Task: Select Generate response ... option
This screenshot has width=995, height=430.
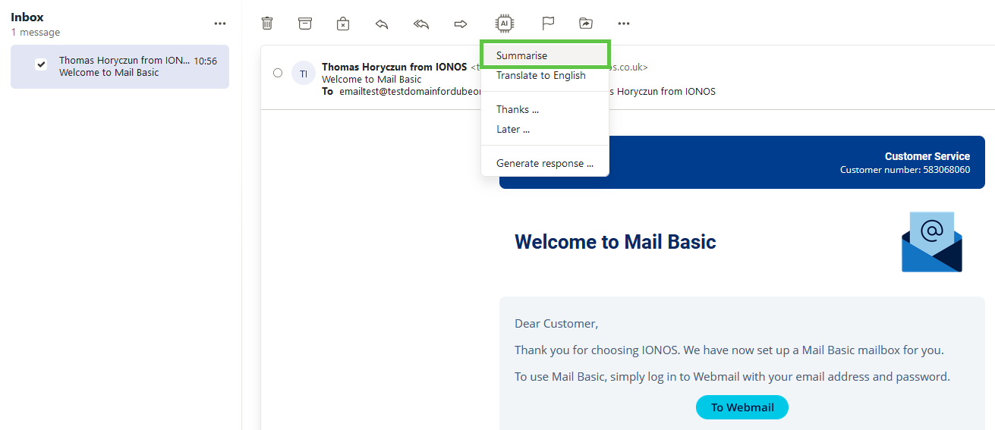Action: pyautogui.click(x=545, y=163)
